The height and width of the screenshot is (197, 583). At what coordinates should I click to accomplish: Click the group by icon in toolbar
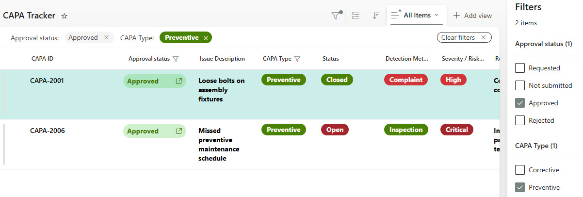point(356,16)
